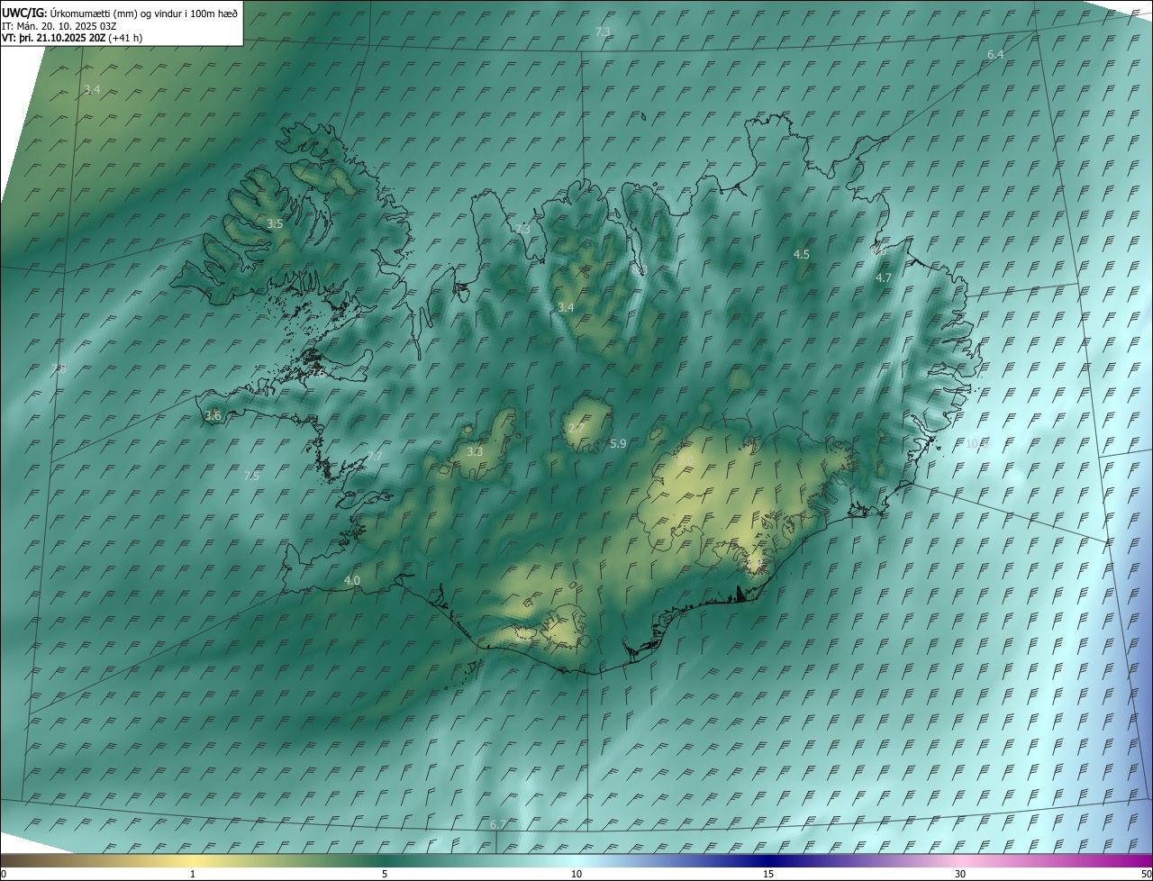Click the 4.7 value label on the map
The image size is (1153, 881).
[884, 278]
